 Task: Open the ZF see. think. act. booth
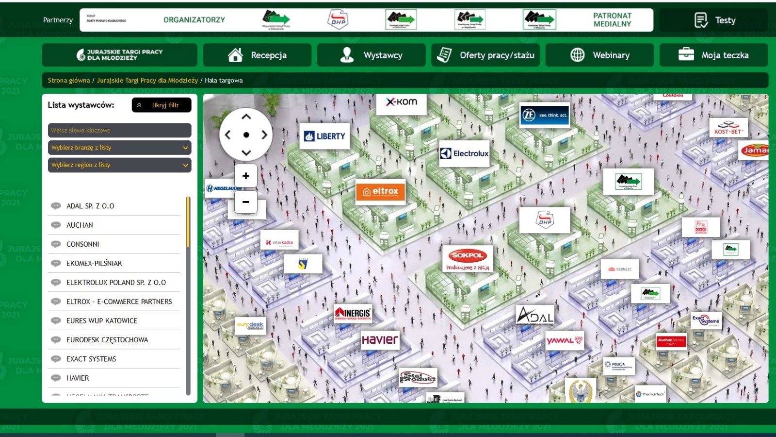pyautogui.click(x=544, y=115)
